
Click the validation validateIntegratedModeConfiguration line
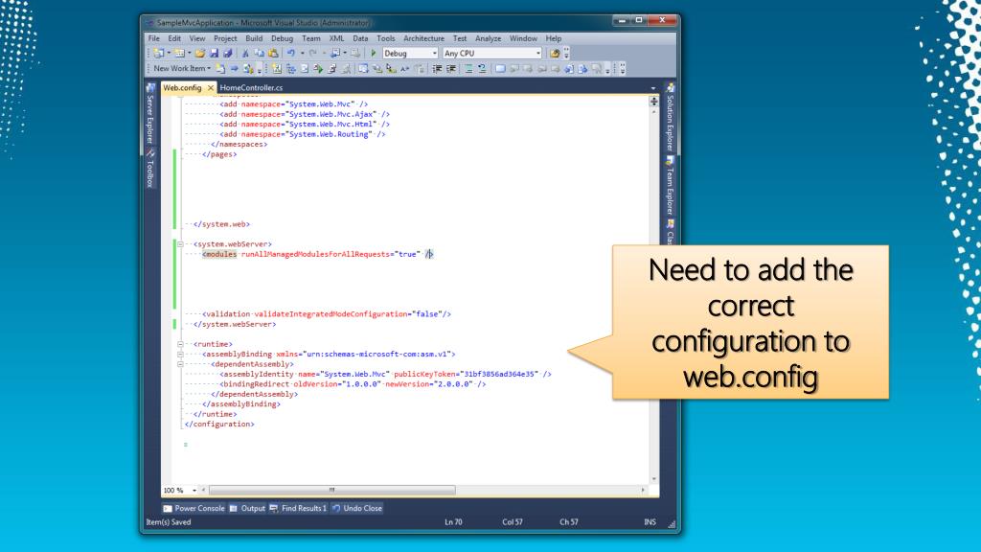tap(327, 314)
